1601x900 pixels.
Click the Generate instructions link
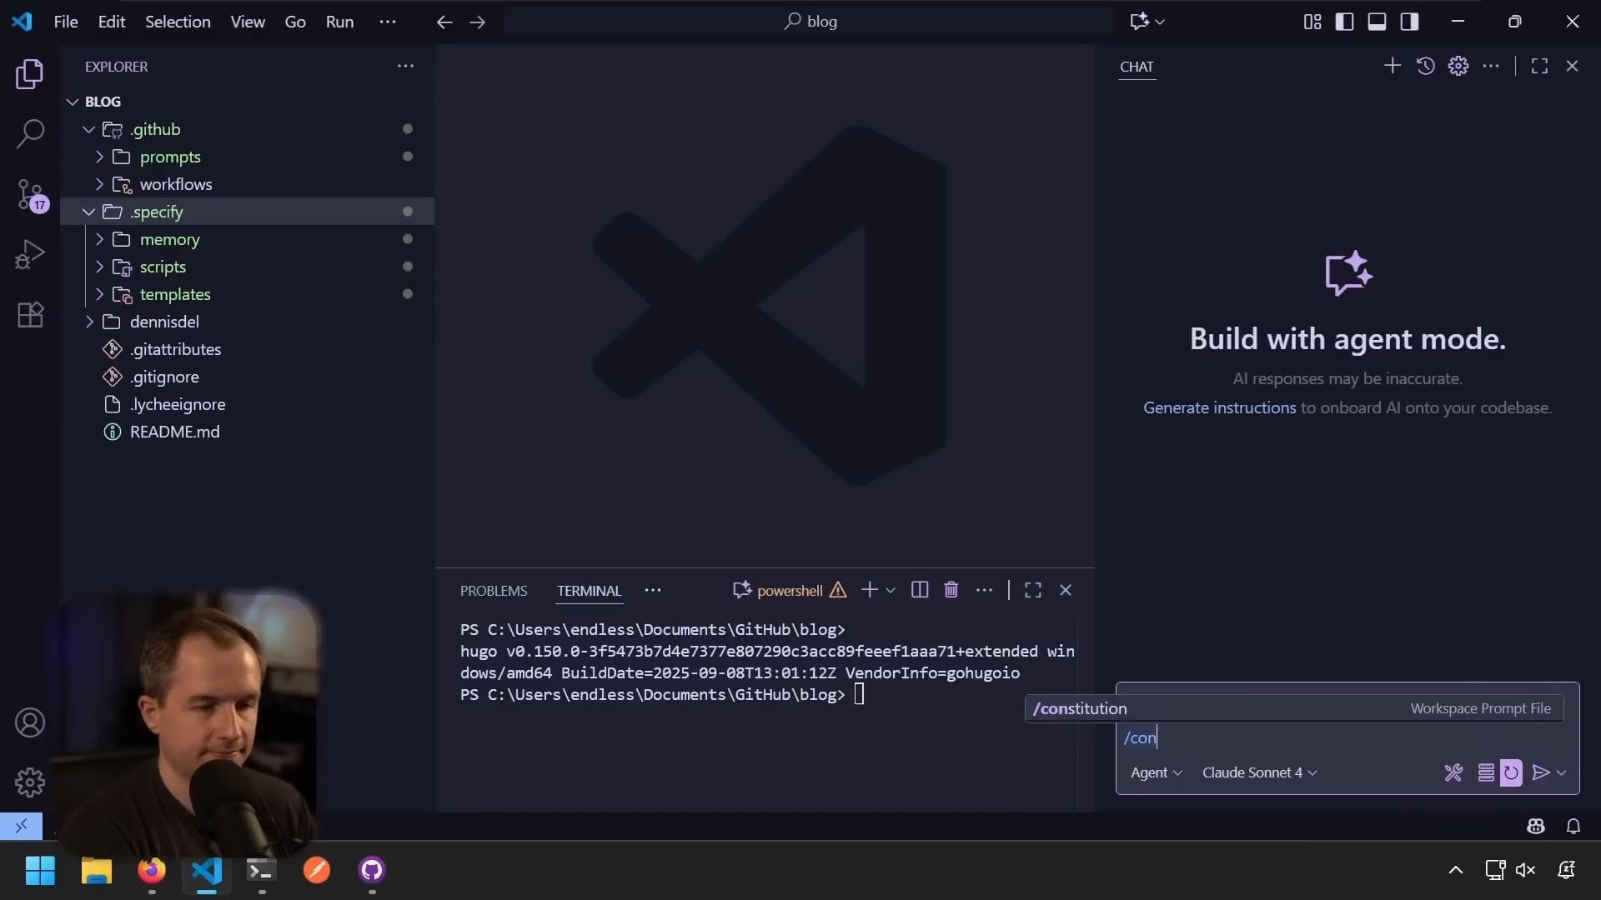(1219, 407)
